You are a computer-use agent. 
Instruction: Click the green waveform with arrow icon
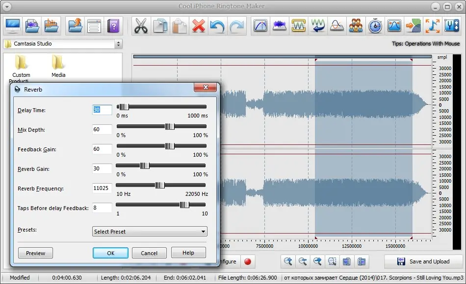pyautogui.click(x=318, y=26)
